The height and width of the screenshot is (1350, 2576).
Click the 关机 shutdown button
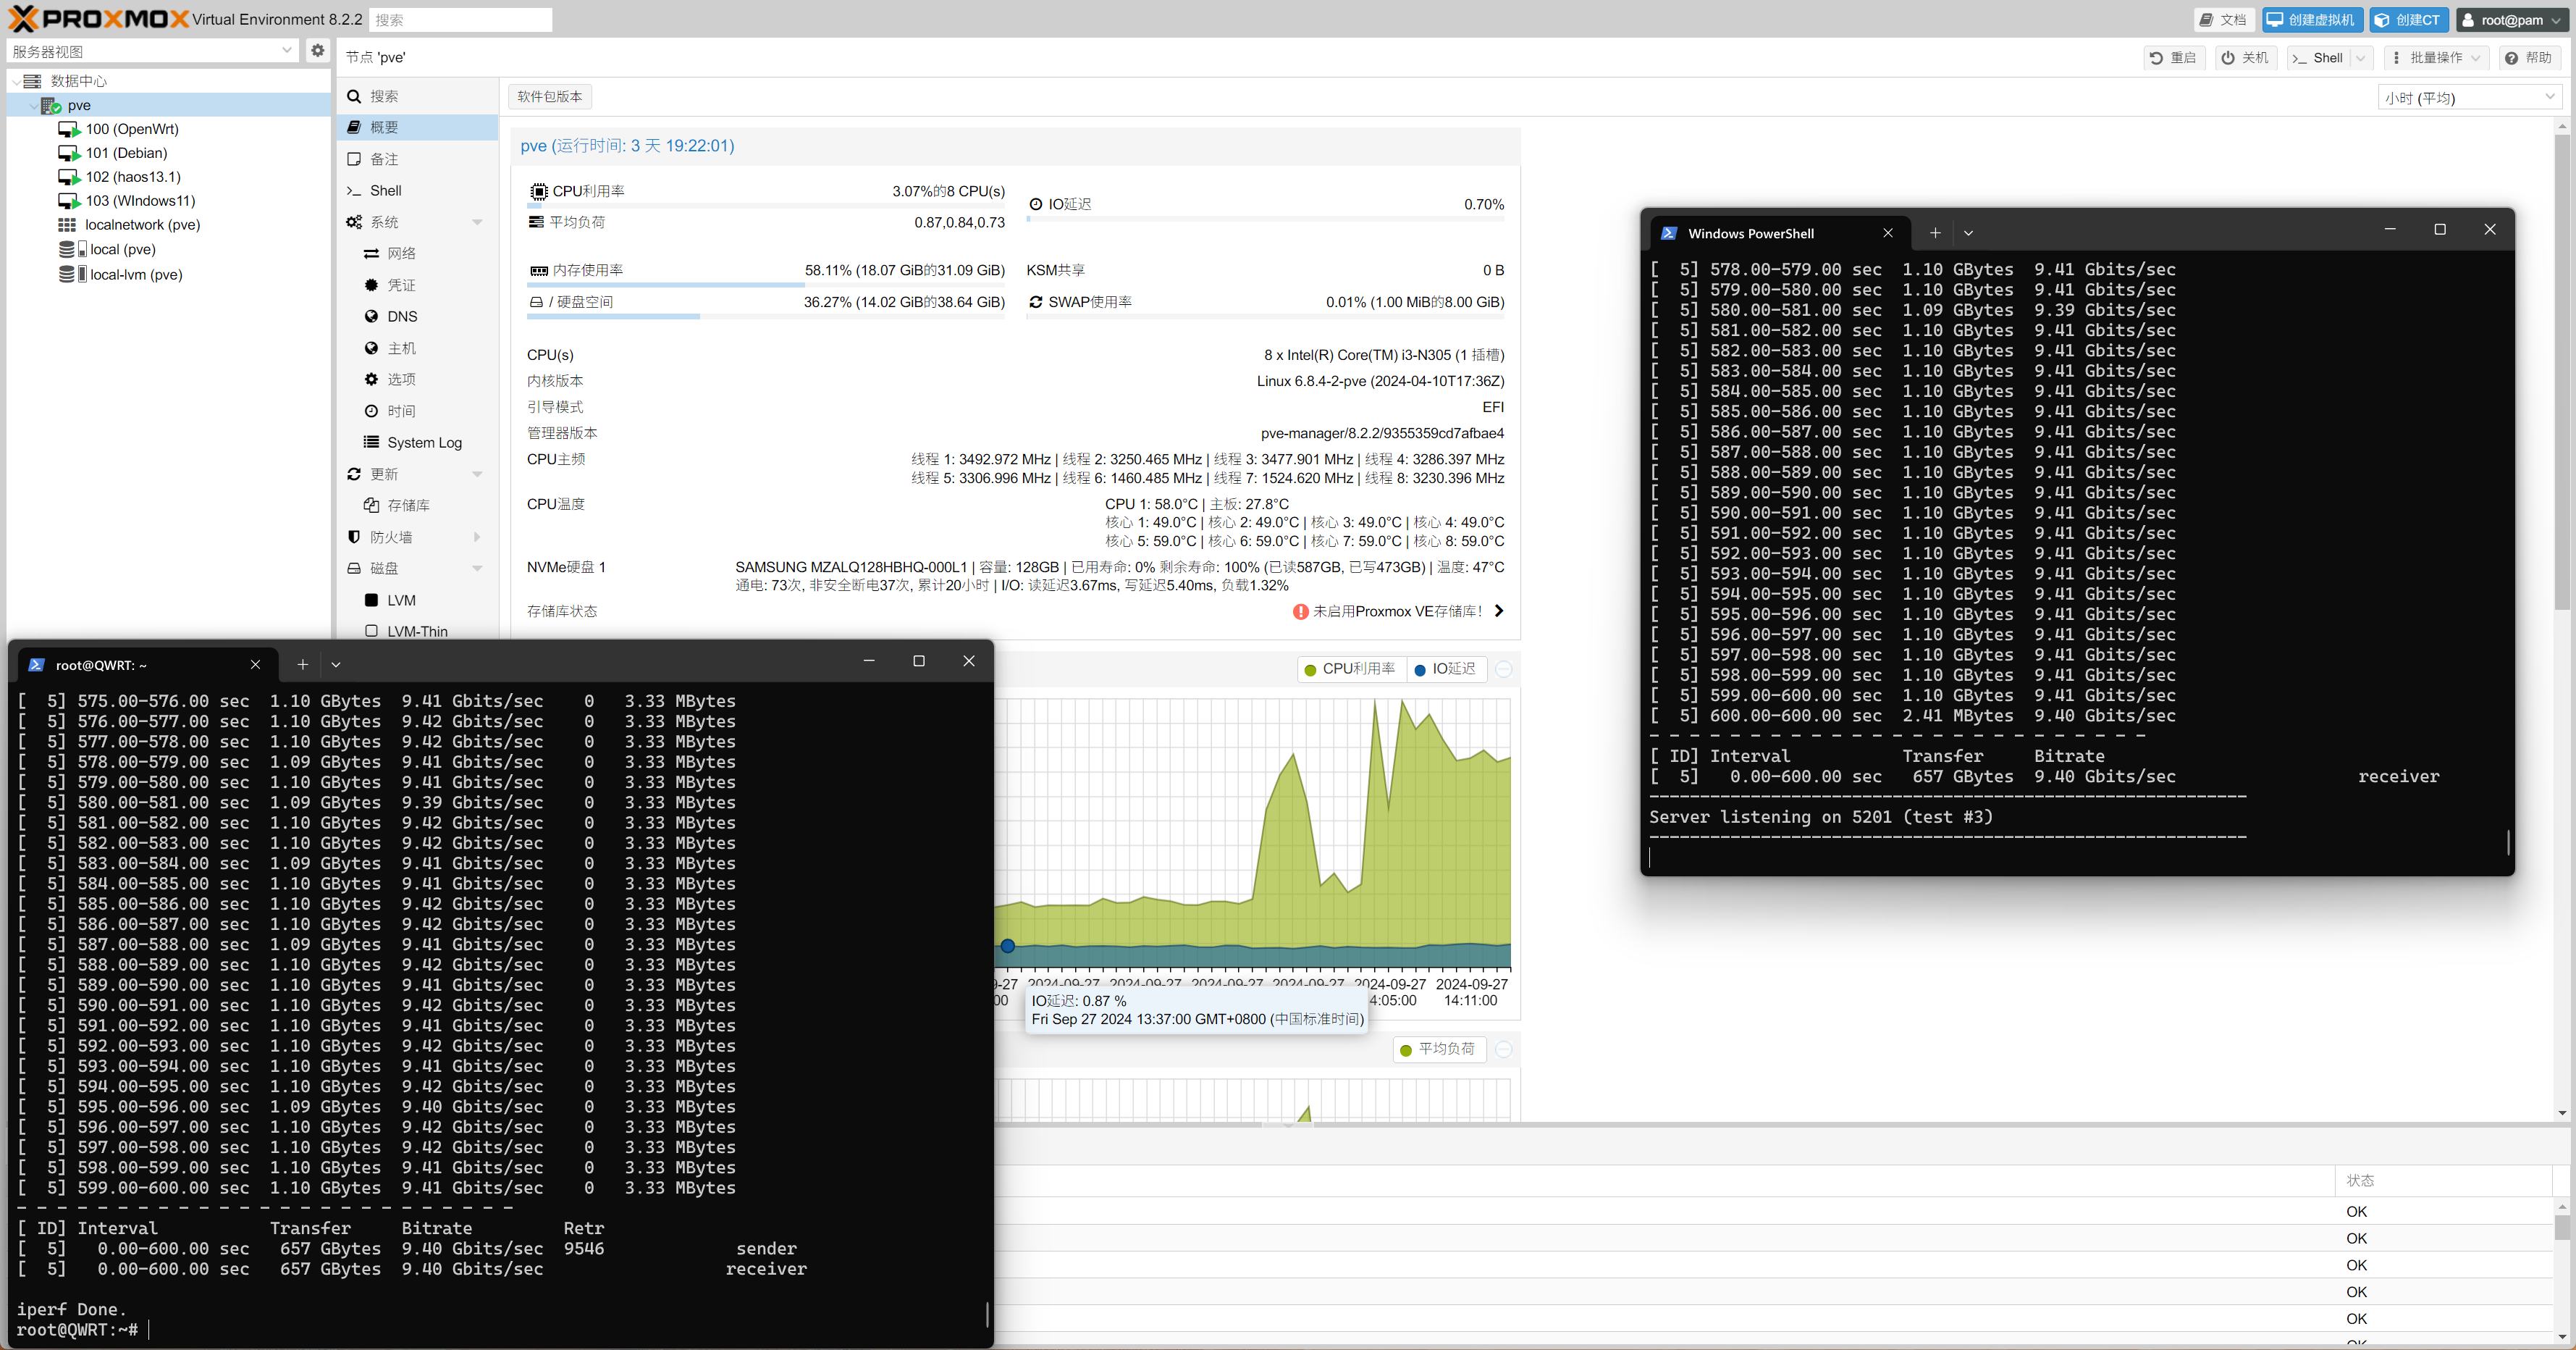pos(2245,58)
